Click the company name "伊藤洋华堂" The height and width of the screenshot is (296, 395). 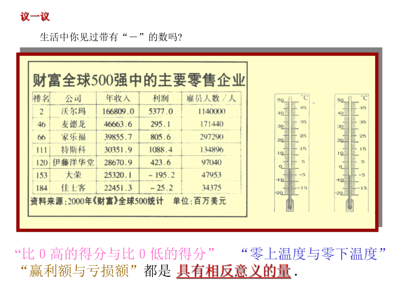click(73, 162)
